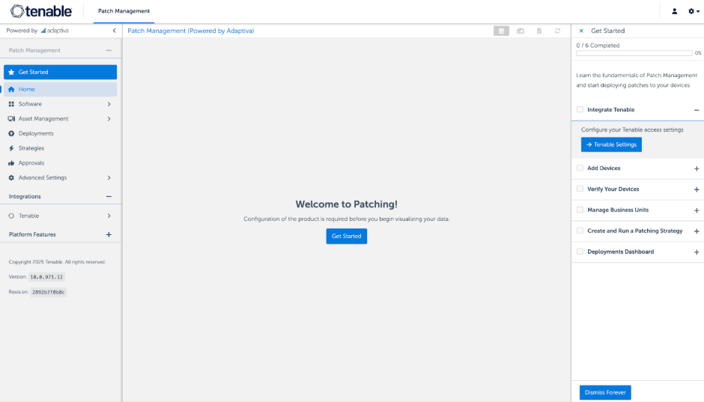Click the Tenable logo

point(41,11)
